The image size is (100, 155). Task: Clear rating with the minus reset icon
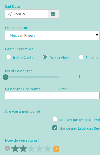pos(7,148)
